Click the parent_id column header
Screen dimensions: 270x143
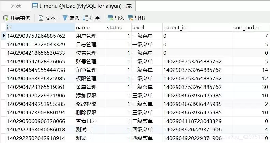tap(197, 28)
